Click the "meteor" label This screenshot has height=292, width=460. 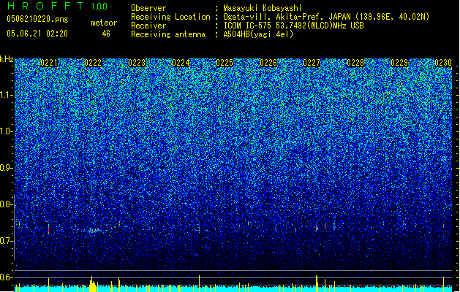(x=104, y=23)
